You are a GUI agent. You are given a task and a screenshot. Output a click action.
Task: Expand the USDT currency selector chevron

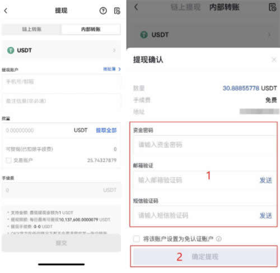click(114, 50)
